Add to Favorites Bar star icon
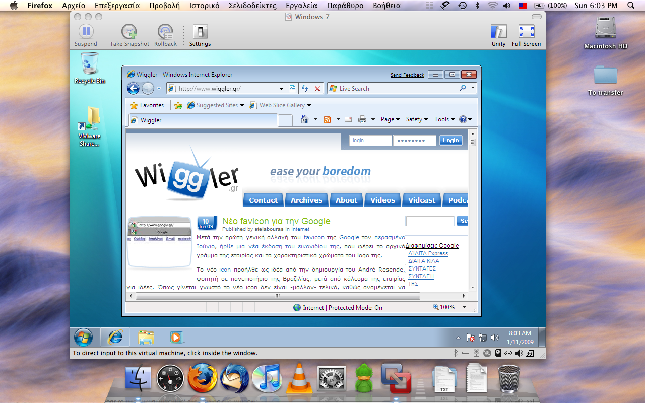645x403 pixels. [178, 105]
